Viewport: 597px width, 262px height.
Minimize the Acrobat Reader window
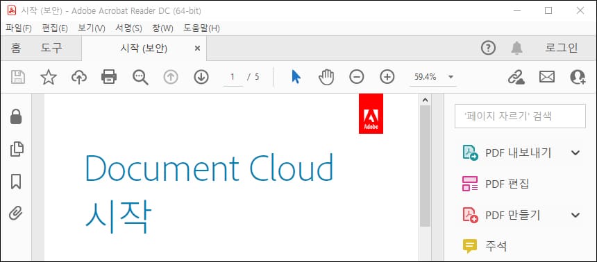pos(517,10)
